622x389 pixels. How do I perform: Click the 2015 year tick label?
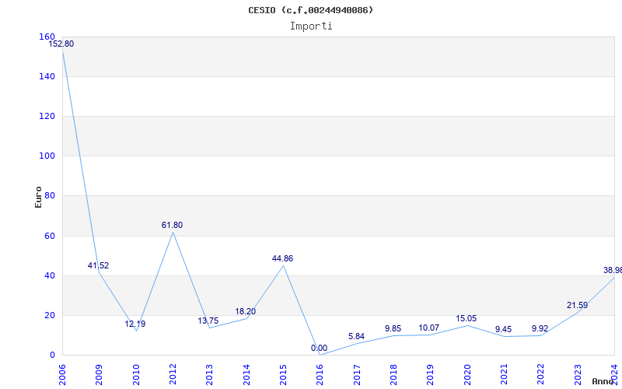pyautogui.click(x=283, y=375)
